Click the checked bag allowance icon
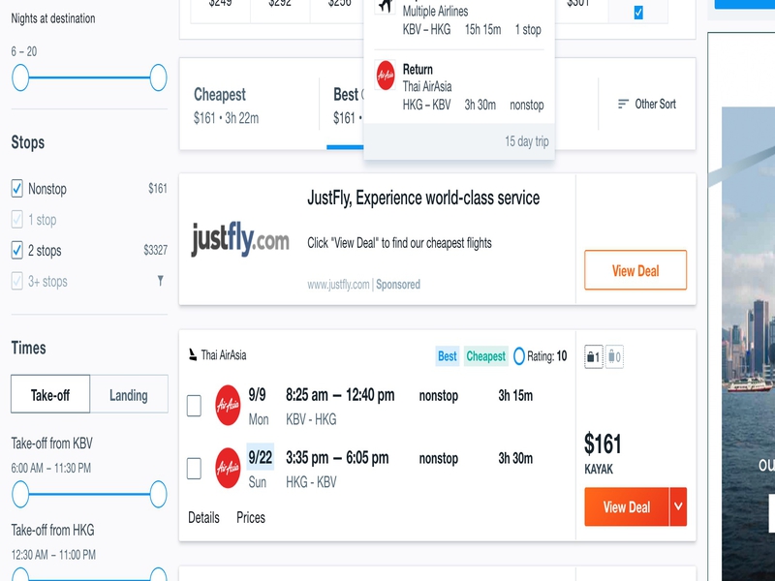This screenshot has height=581, width=775. point(614,356)
